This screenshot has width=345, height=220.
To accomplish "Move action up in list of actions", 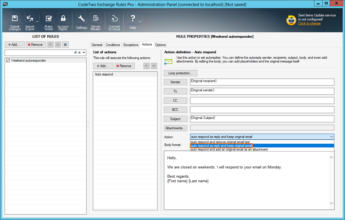I will coord(147,66).
